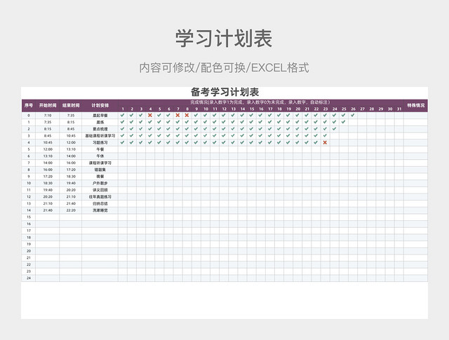Click the 备考学习计划表 sheet title

click(224, 92)
